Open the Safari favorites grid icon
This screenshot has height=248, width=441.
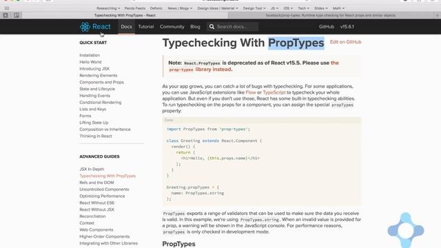(7, 8)
